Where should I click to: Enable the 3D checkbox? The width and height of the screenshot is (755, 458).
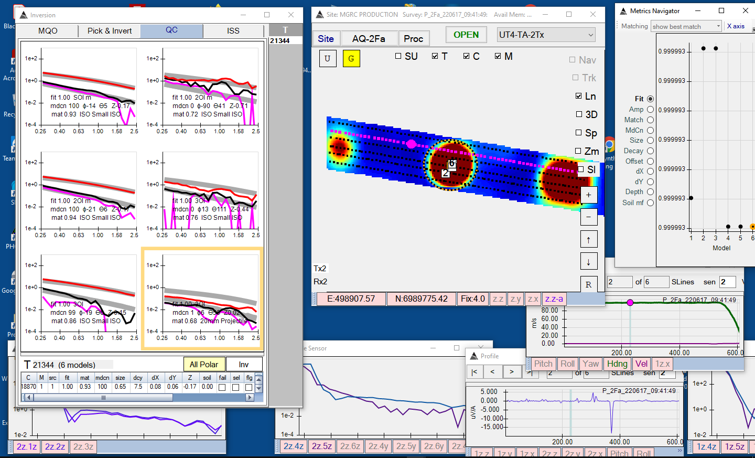coord(579,114)
